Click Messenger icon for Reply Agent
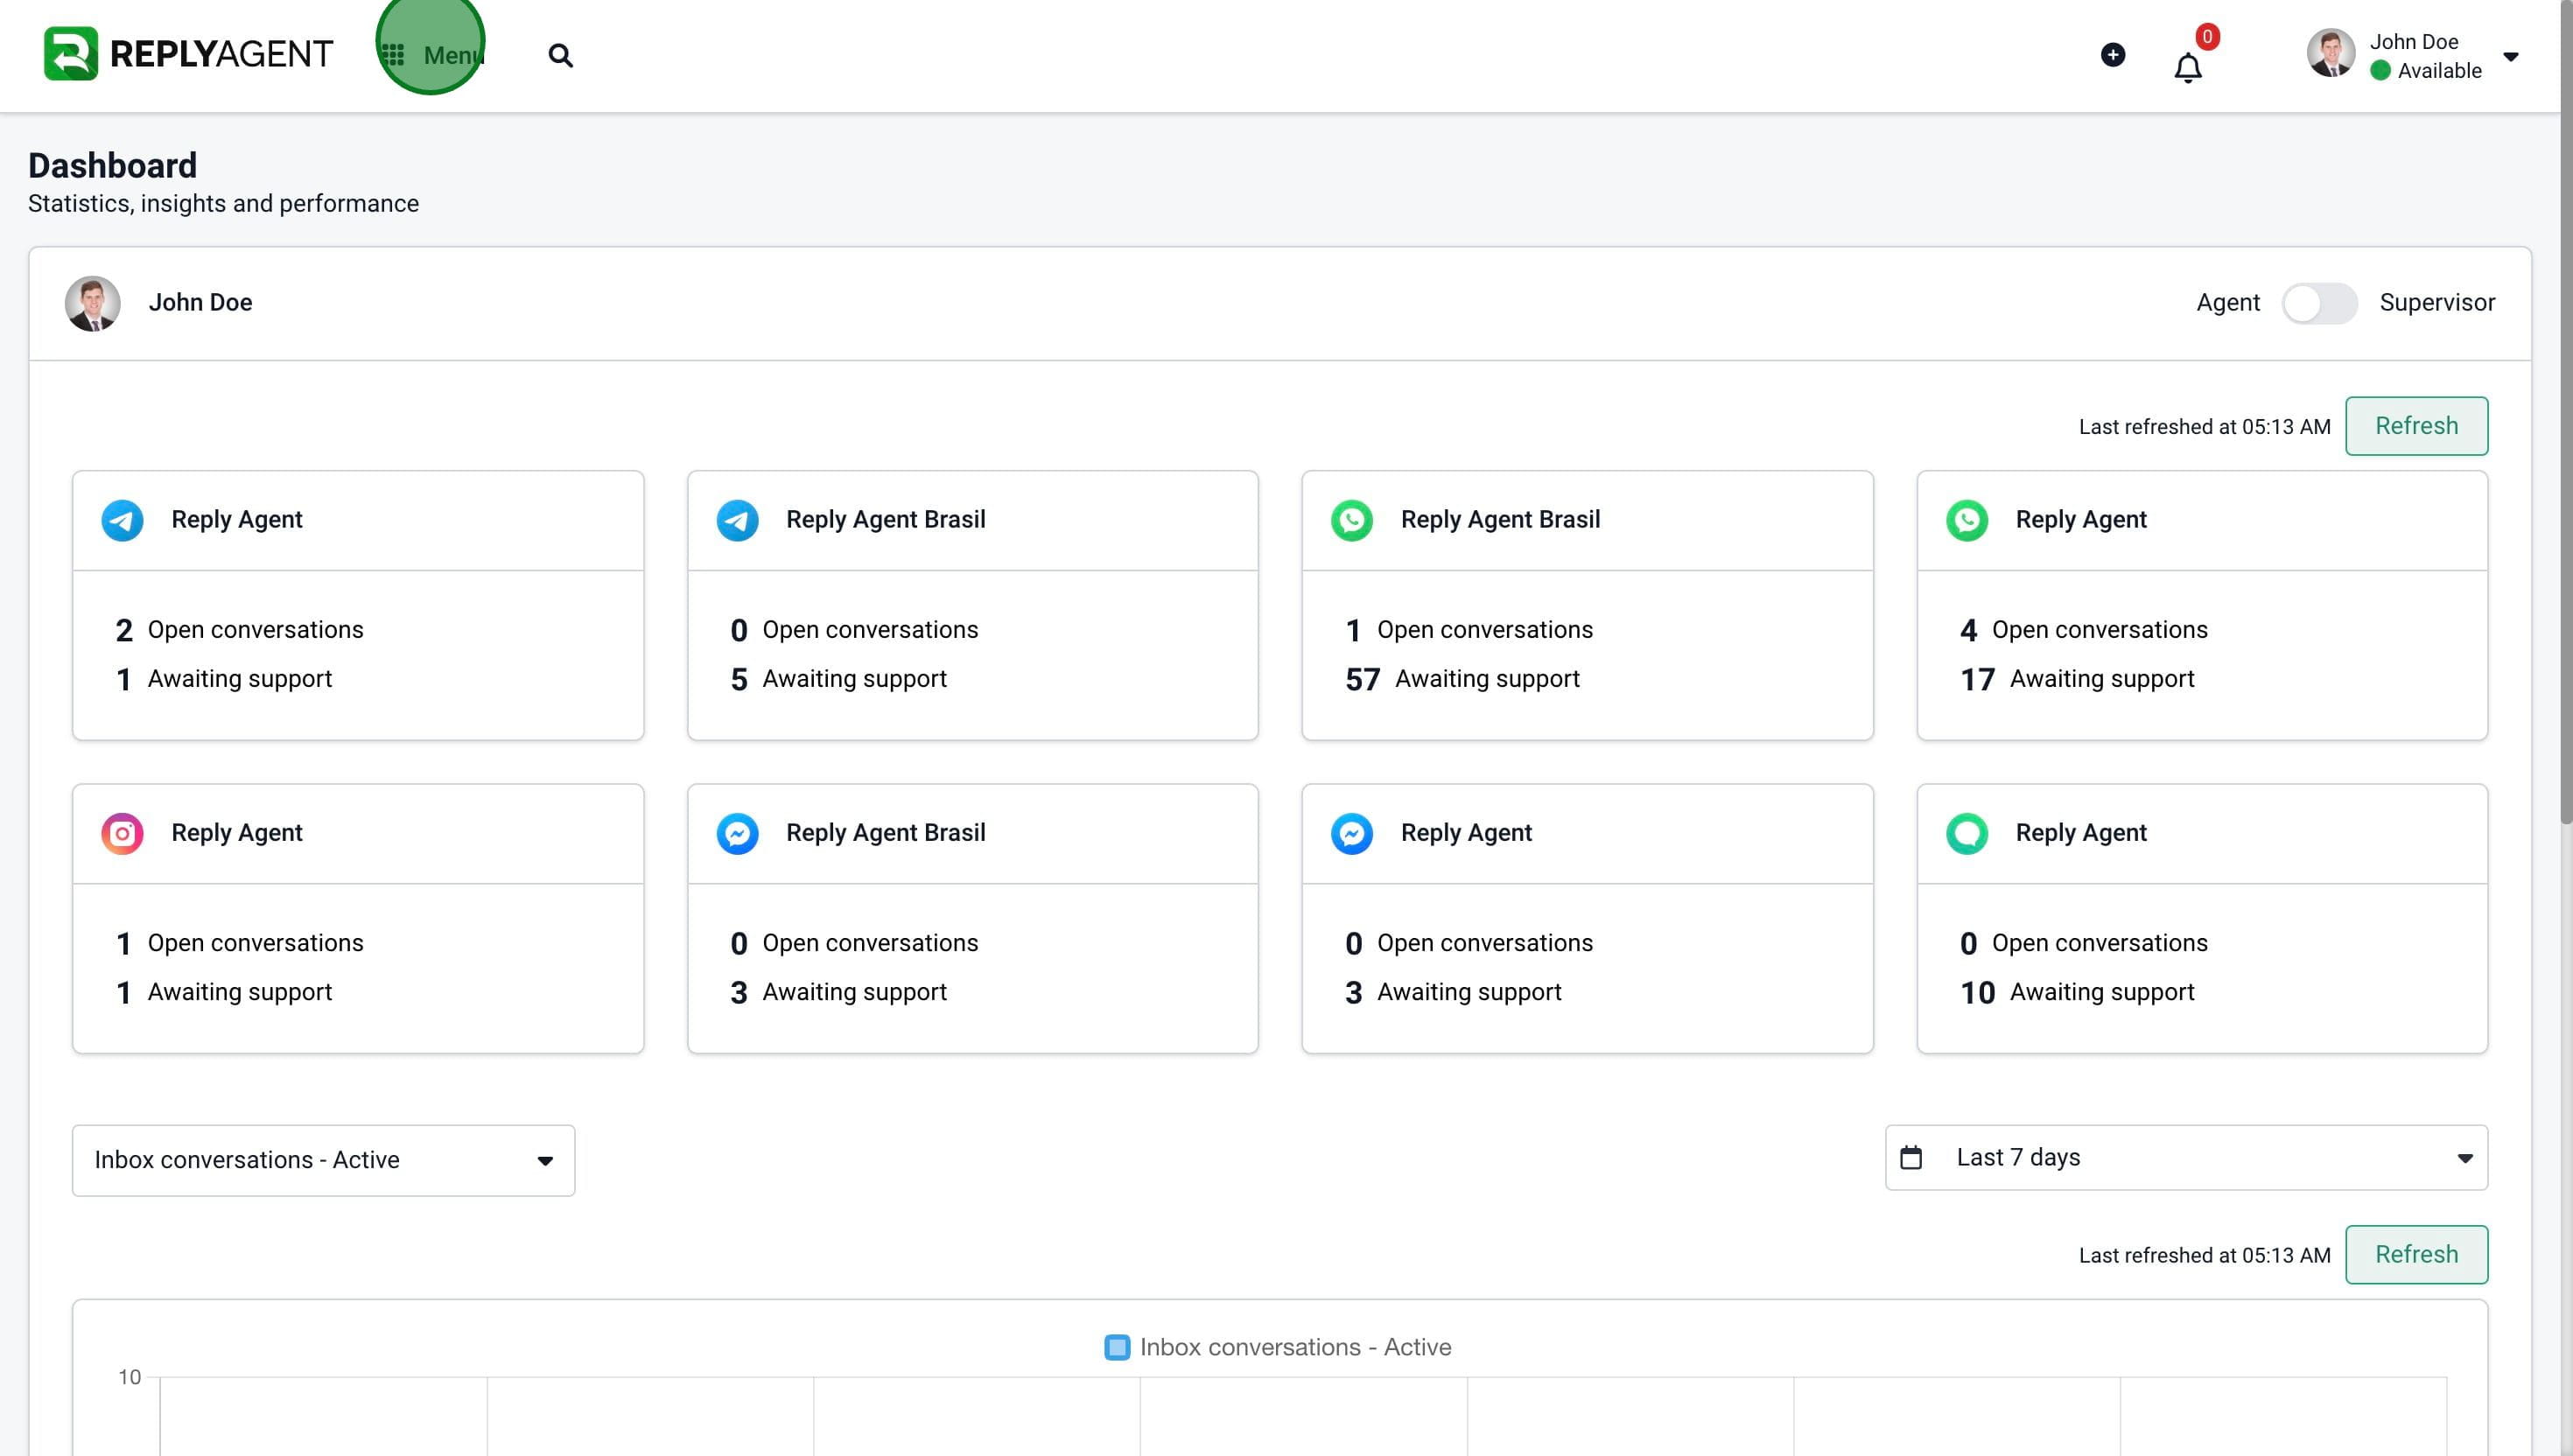This screenshot has width=2573, height=1456. [1351, 833]
